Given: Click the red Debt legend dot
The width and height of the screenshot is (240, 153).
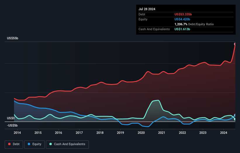Looking at the screenshot, I should pos(9,144).
